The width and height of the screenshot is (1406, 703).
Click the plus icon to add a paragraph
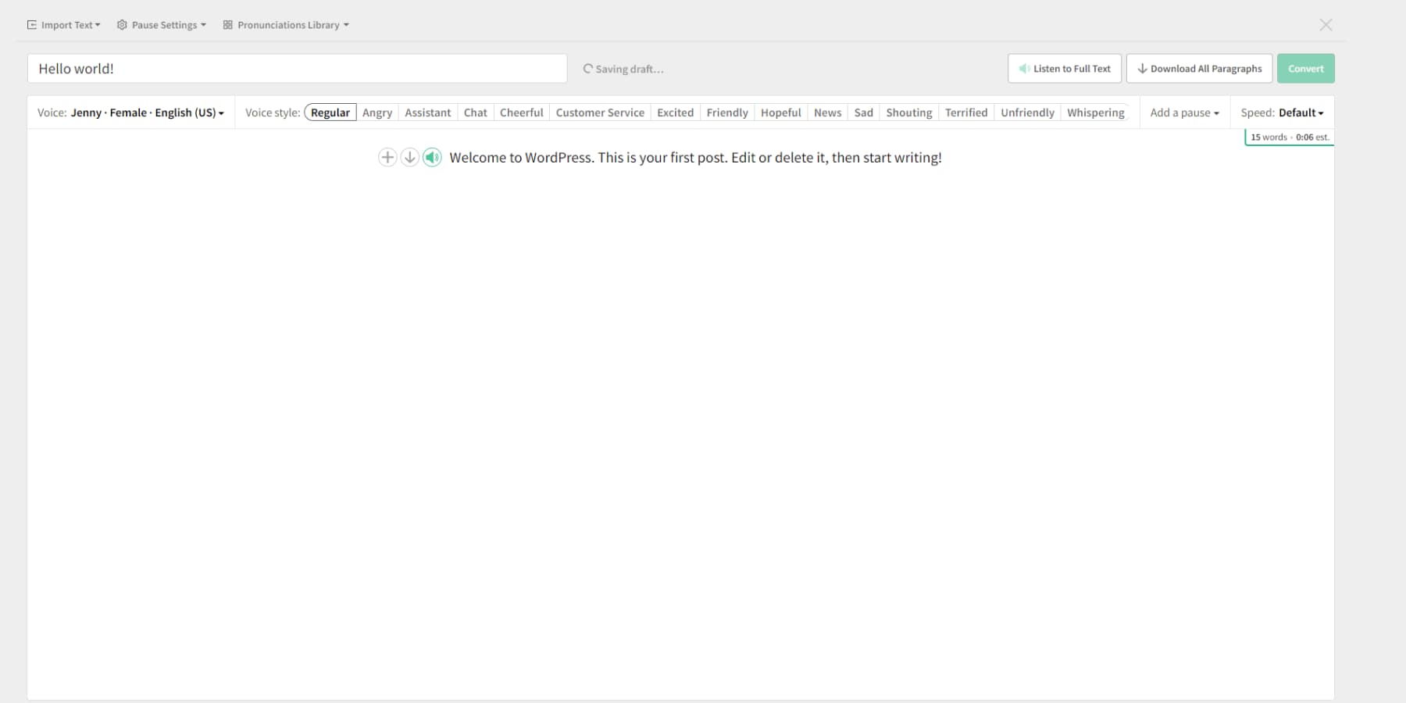[x=387, y=157]
